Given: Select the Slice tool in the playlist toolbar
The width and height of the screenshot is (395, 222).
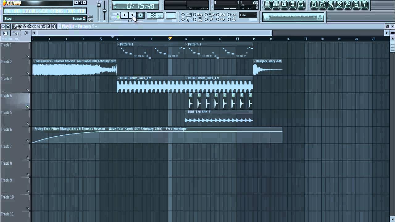Looking at the screenshot, I should point(39,27).
